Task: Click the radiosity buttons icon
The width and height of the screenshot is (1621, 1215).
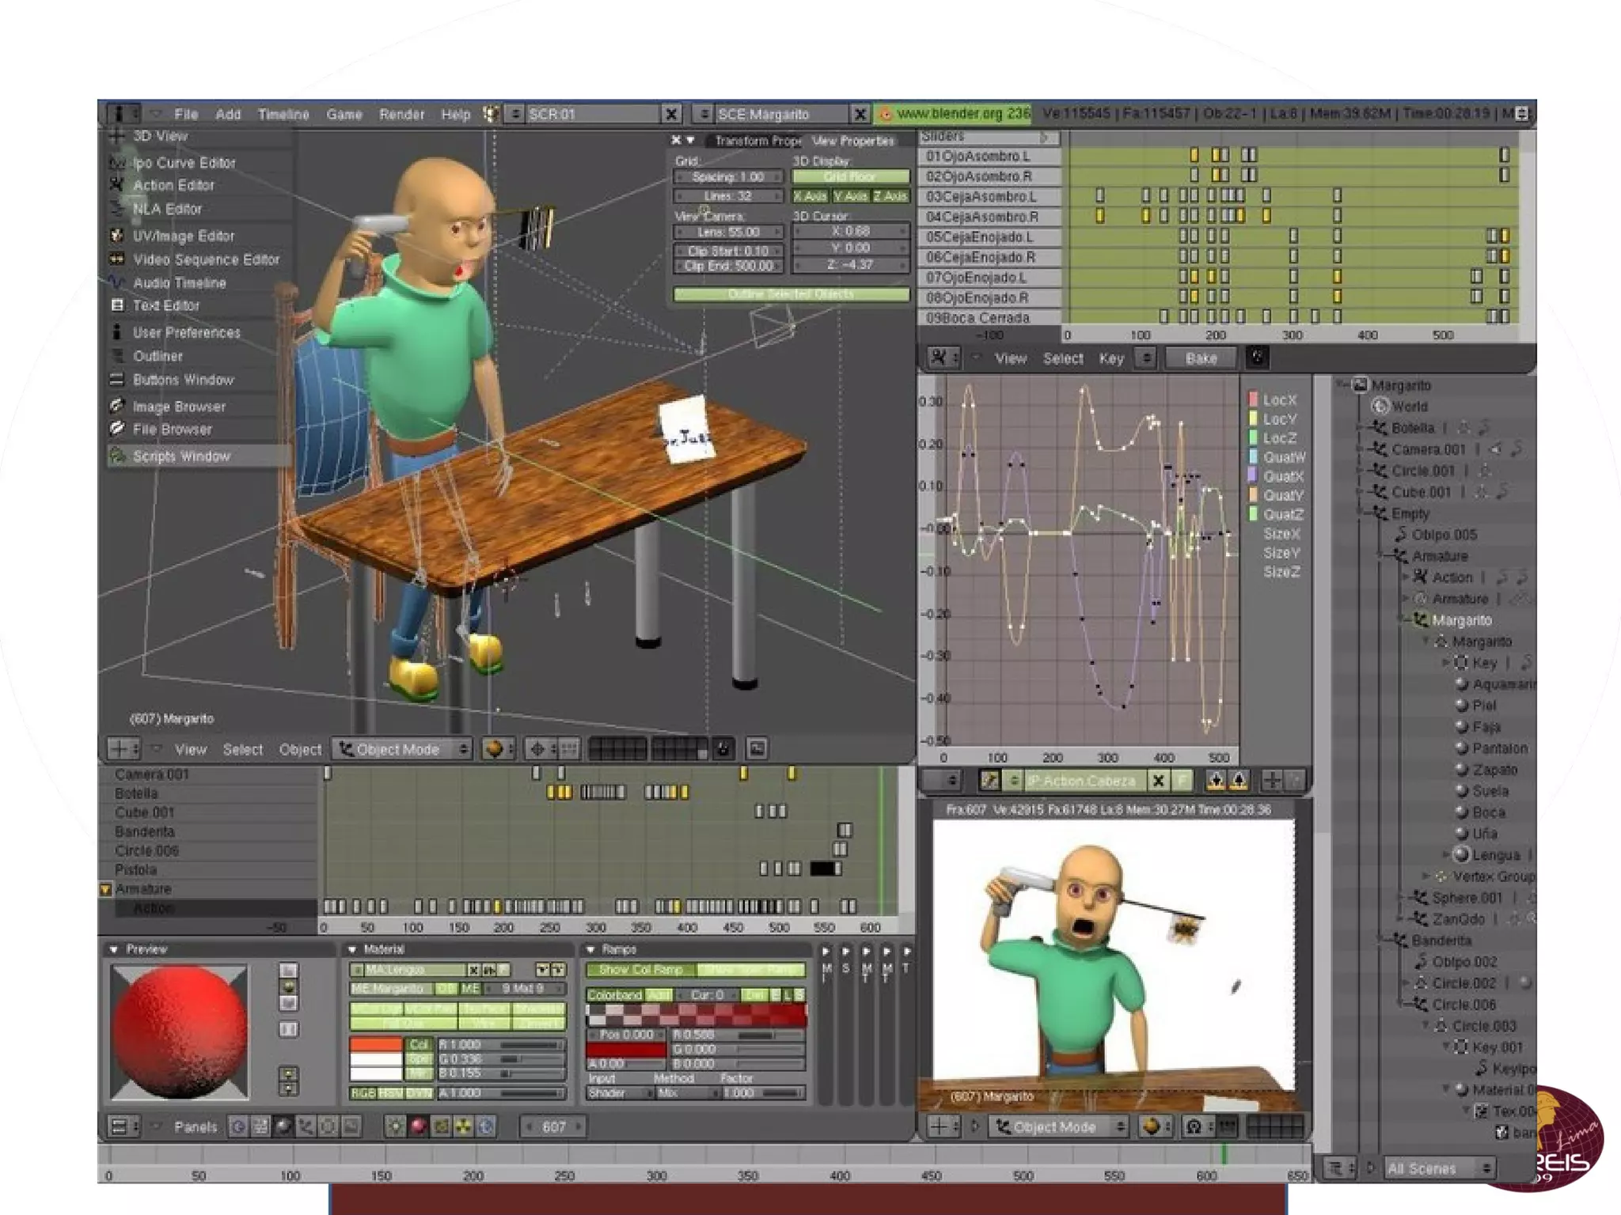Action: (x=464, y=1126)
